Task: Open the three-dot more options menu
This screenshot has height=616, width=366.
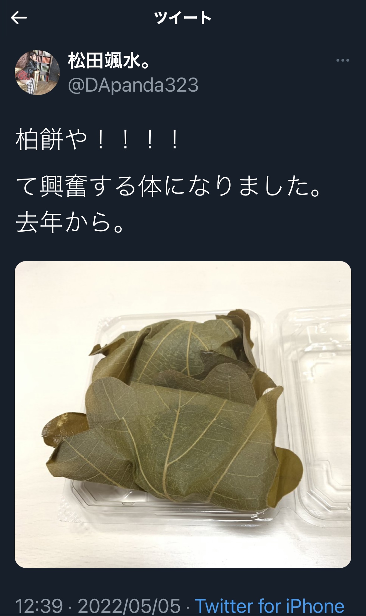Action: (342, 60)
